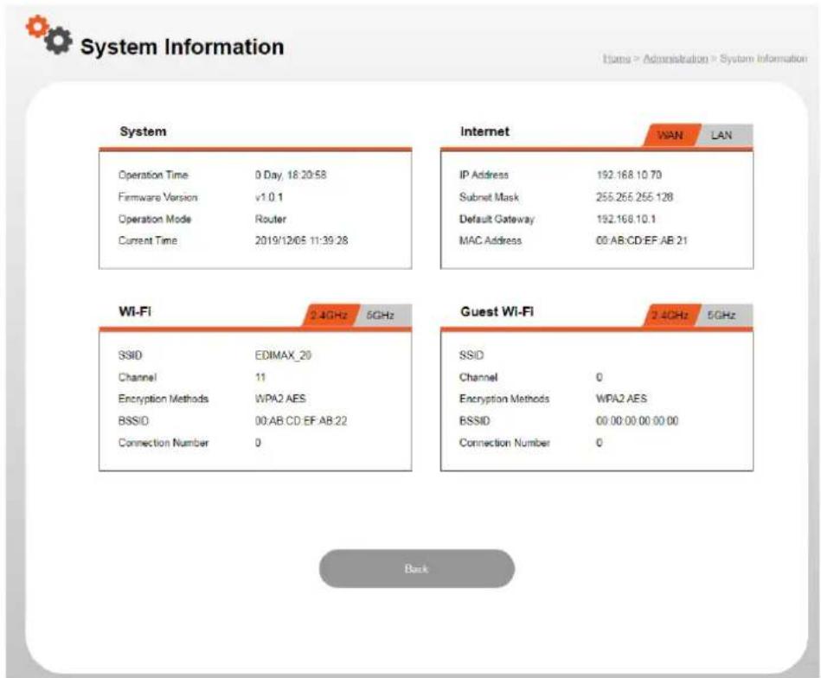Viewport: 821px width, 678px height.
Task: Click the Current Time label
Action: tap(148, 240)
